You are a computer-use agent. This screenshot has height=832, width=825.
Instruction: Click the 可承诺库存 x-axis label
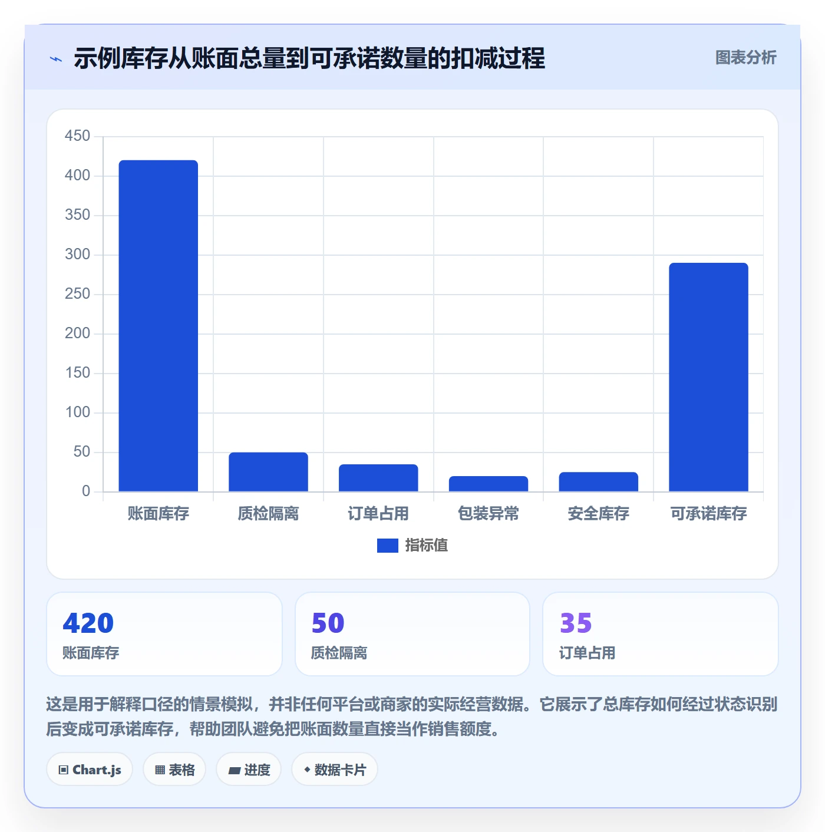click(708, 514)
